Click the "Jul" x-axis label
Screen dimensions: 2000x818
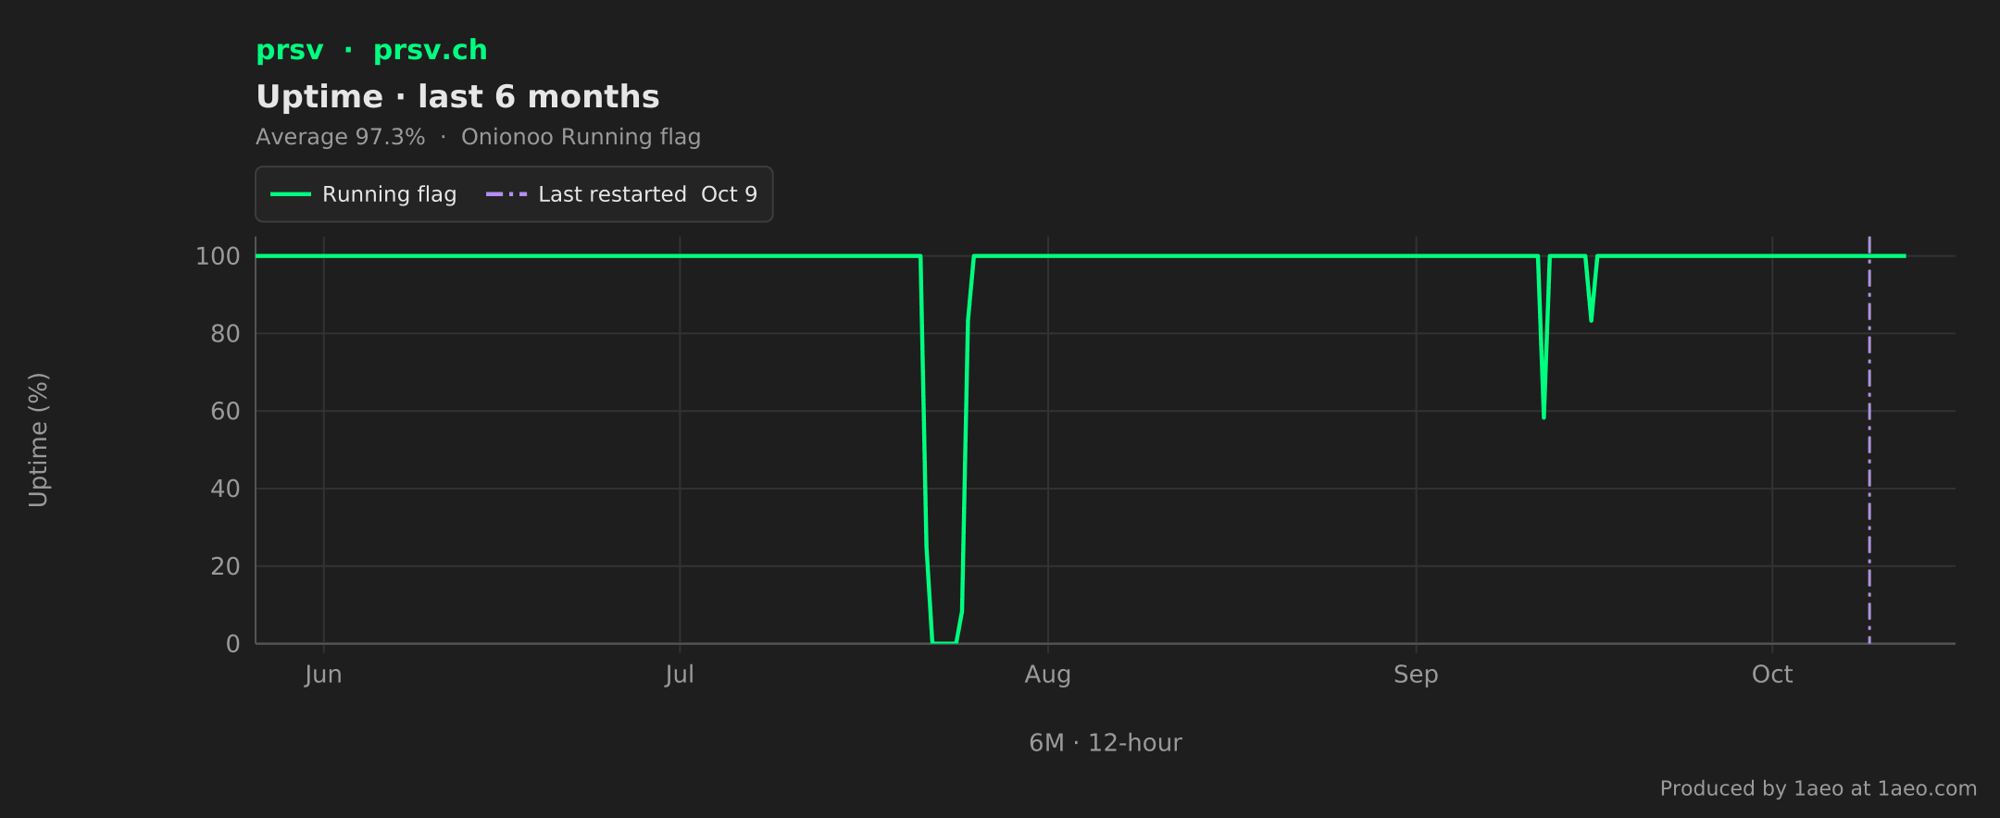tap(680, 675)
